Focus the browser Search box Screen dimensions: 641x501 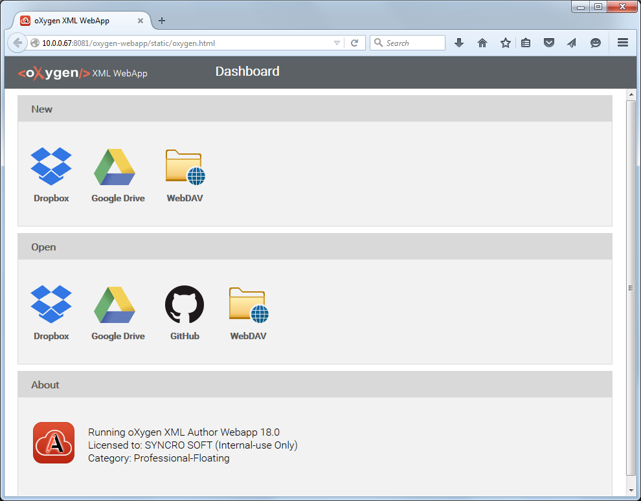point(407,43)
